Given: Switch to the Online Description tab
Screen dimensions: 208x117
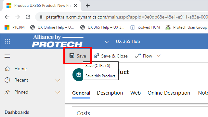Looking at the screenshot, I should pos(169,93).
